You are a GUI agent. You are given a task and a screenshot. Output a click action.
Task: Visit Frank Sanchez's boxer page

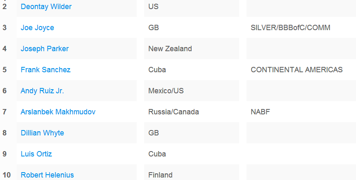point(45,70)
